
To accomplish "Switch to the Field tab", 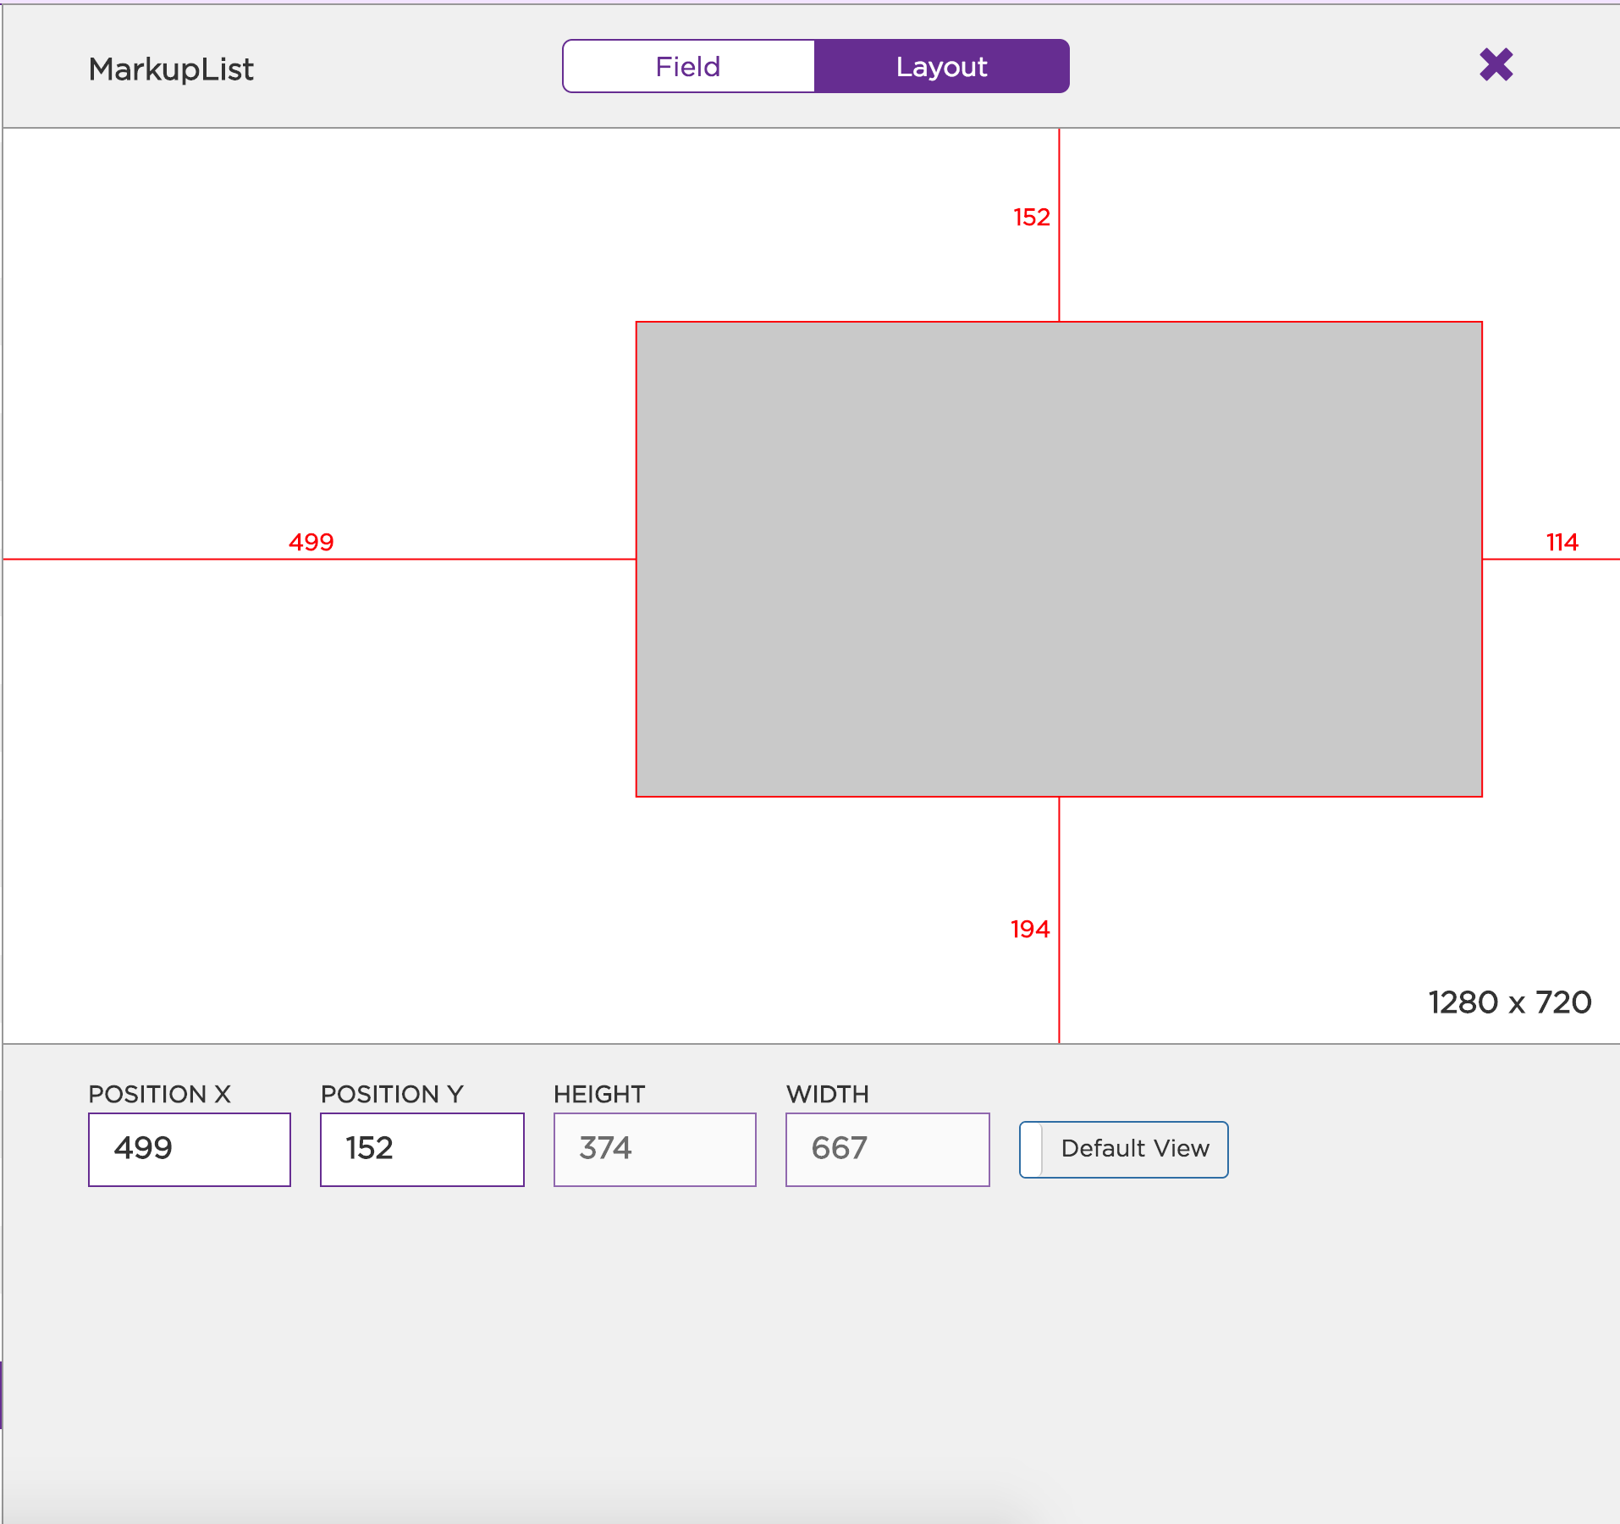I will [x=687, y=65].
